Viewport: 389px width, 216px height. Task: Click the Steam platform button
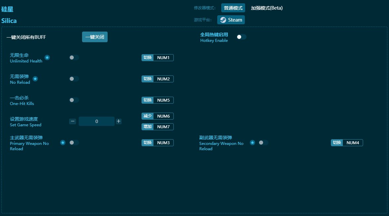231,20
